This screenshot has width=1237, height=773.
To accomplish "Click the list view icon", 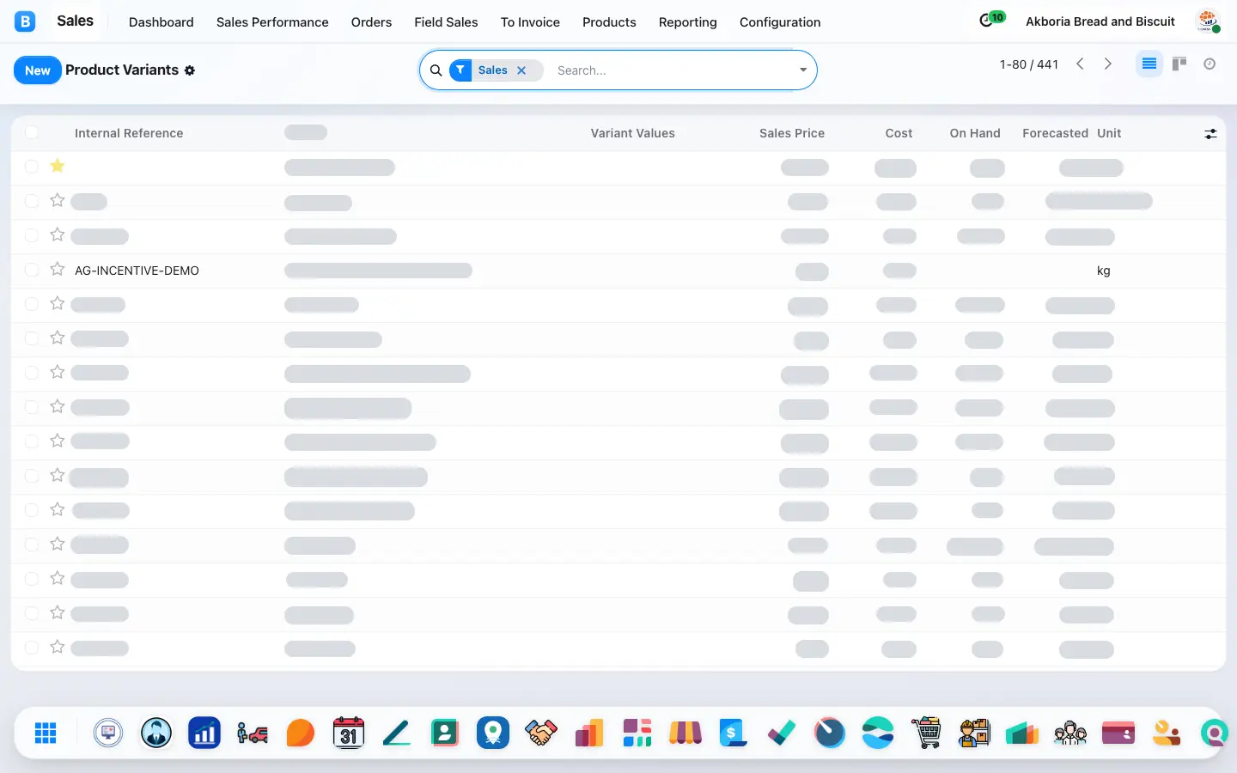I will [x=1149, y=64].
